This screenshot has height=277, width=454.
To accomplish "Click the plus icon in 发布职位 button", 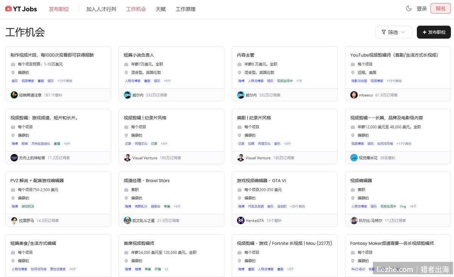I will (x=424, y=32).
